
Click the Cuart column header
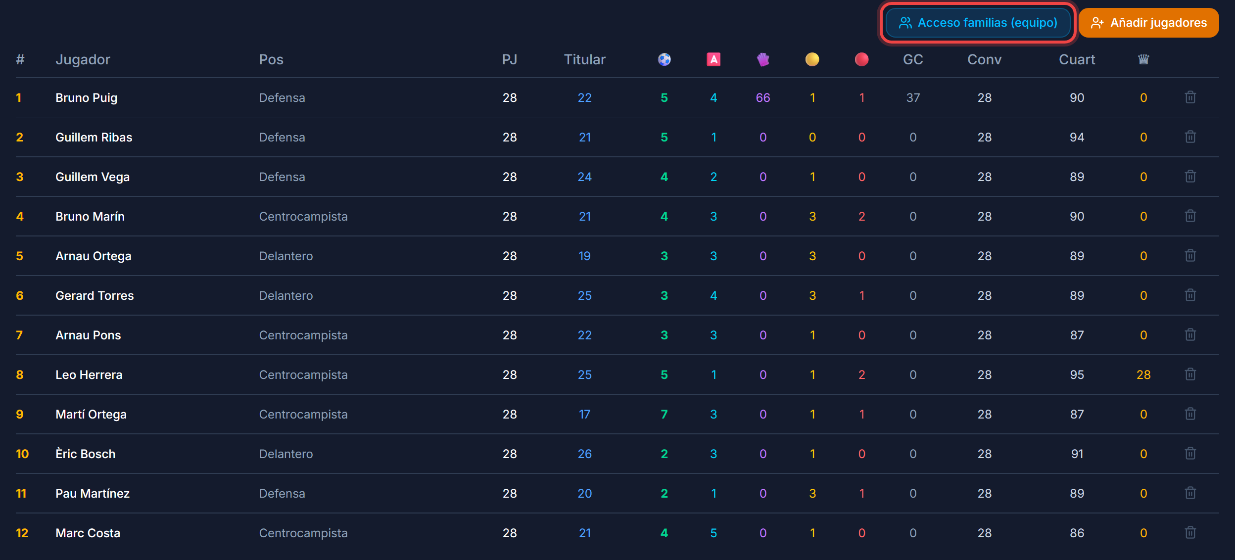[x=1077, y=59]
